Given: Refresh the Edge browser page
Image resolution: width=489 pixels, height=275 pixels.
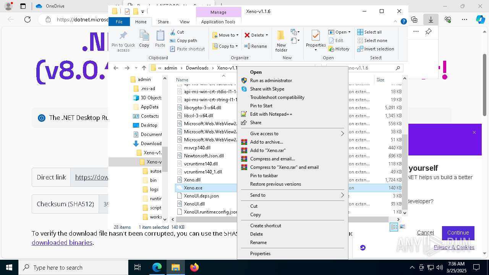Looking at the screenshot, I should [28, 19].
